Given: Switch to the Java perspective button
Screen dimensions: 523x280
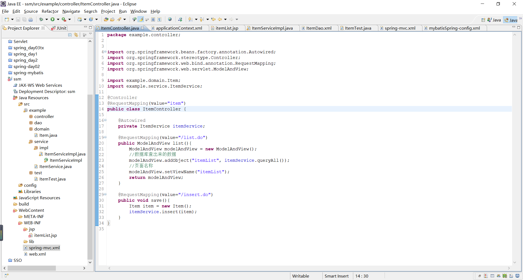Looking at the screenshot, I should pyautogui.click(x=494, y=20).
